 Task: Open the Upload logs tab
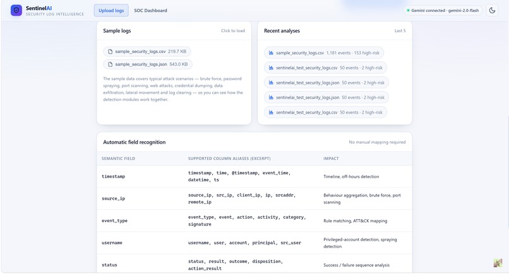(111, 10)
